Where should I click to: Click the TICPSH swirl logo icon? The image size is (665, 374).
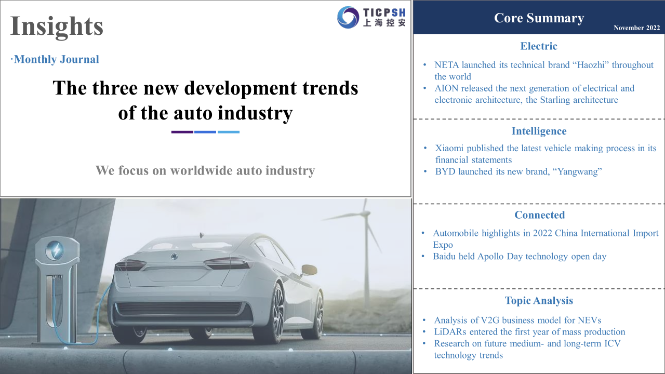348,17
